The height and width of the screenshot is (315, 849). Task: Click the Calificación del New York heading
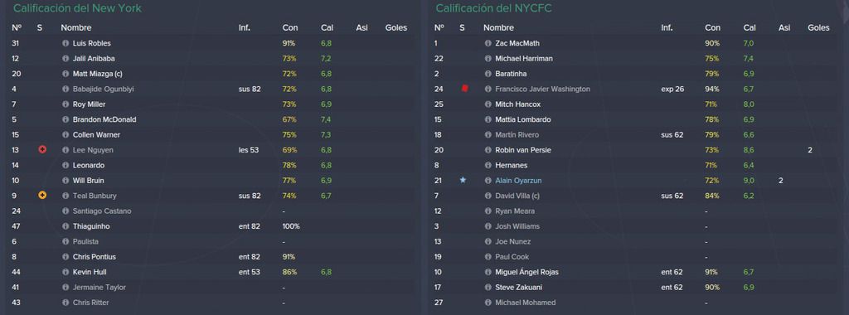[x=77, y=8]
